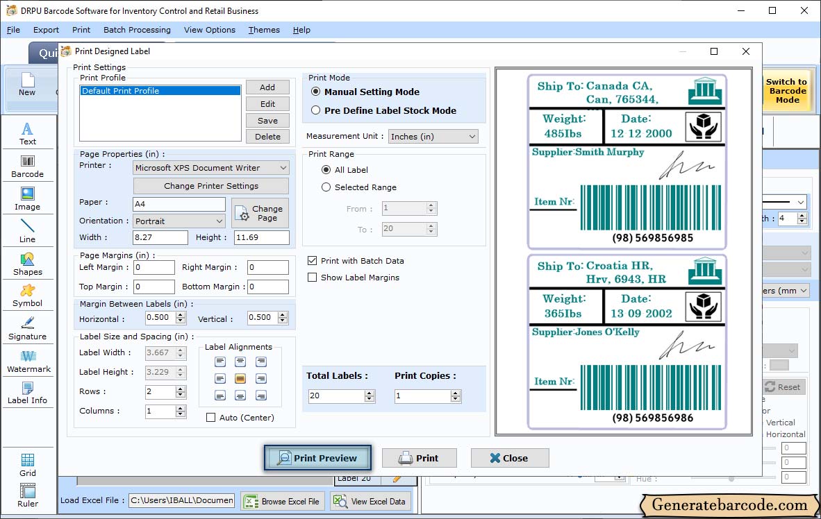
Task: Select the Text tool in sidebar
Action: click(x=28, y=133)
